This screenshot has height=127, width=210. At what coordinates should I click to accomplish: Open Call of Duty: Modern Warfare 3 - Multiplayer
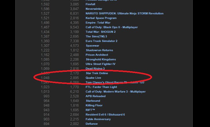point(116,92)
